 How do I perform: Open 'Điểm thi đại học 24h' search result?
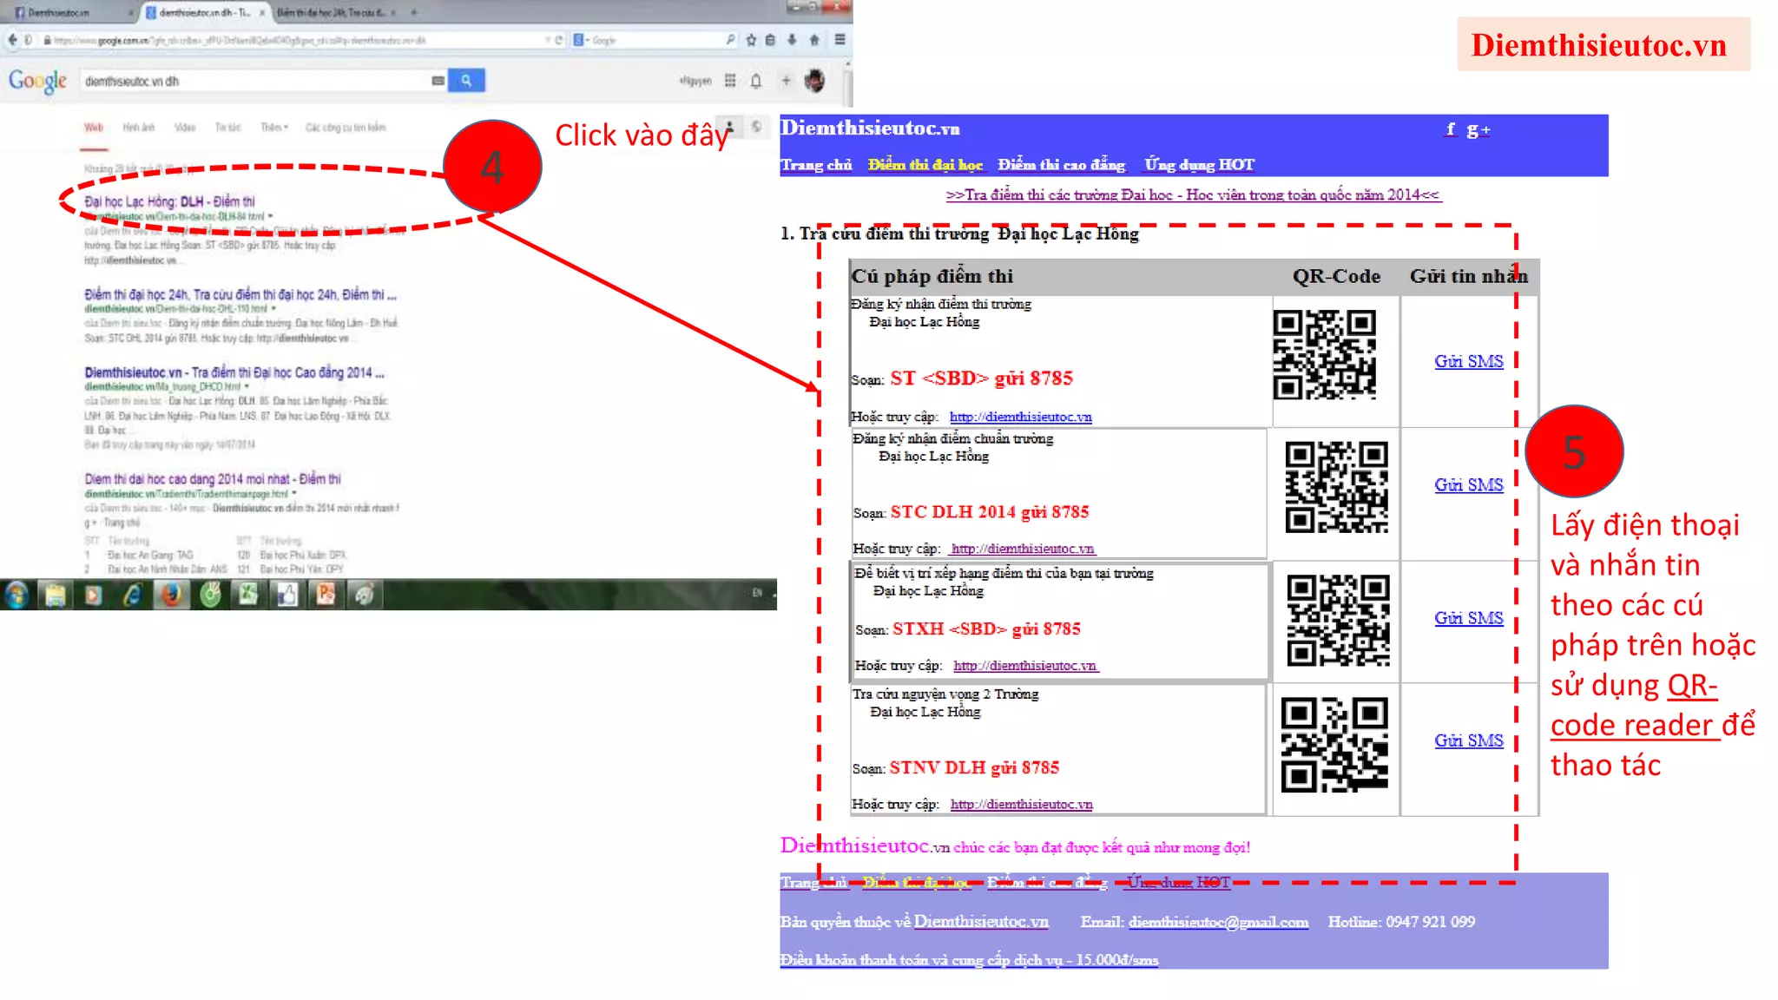click(x=240, y=295)
